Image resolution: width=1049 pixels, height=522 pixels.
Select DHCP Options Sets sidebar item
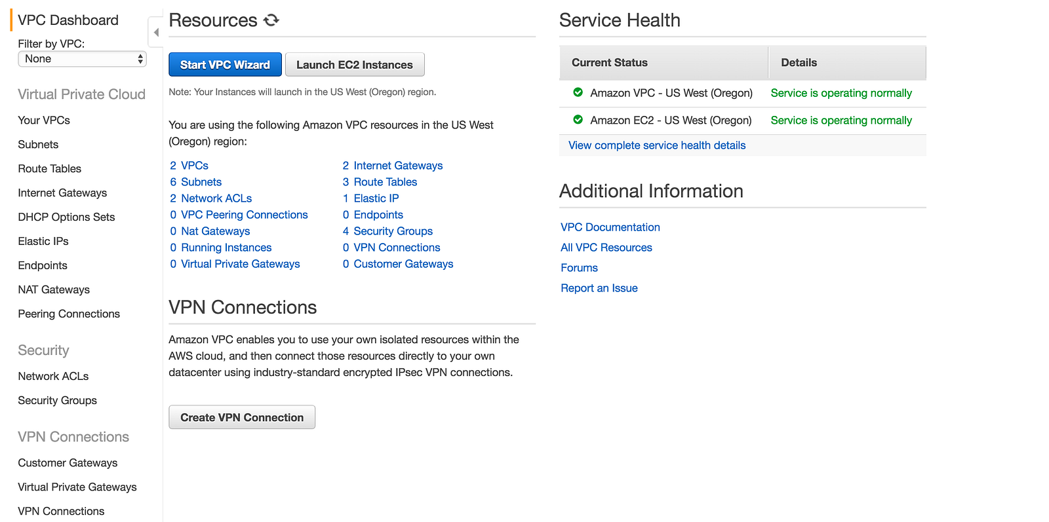tap(66, 217)
